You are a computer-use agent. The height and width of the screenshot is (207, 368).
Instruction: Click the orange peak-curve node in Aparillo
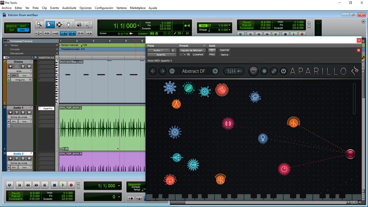tap(176, 104)
